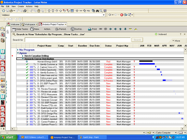Image resolution: width=187 pixels, height=140 pixels.
Task: Click the address book bookmark icon
Action: pyautogui.click(x=3, y=35)
